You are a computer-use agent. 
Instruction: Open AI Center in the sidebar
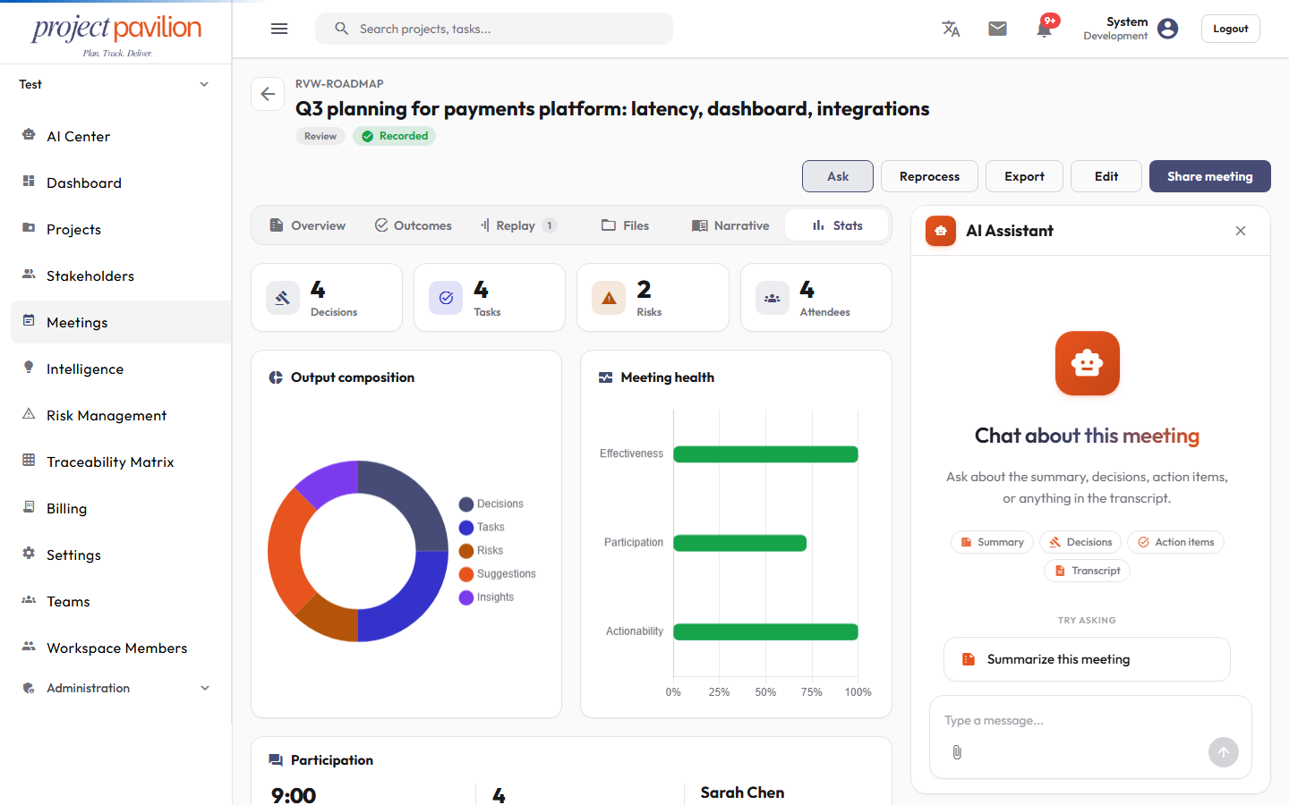(x=121, y=136)
